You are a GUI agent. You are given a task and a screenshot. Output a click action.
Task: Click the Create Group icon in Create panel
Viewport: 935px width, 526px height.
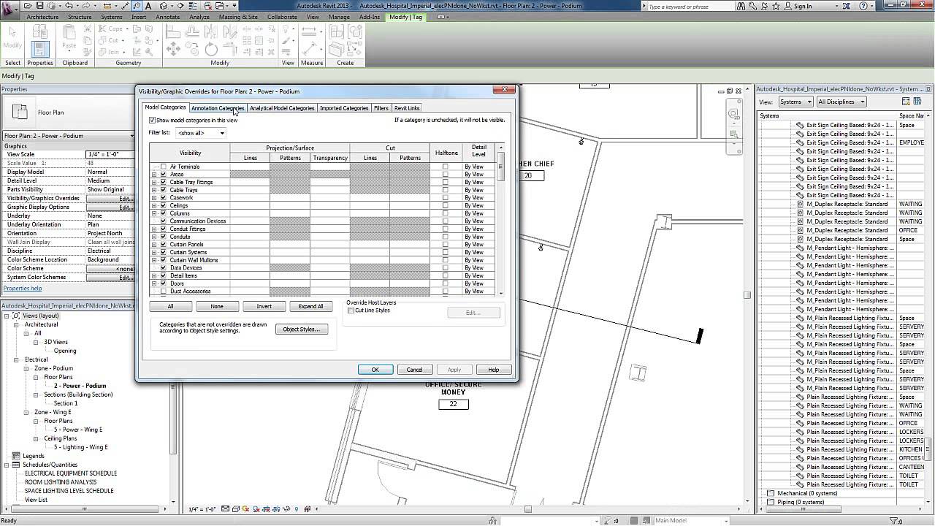click(355, 32)
